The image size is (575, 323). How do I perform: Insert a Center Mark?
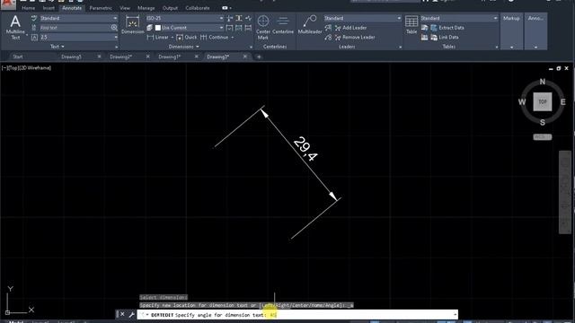(x=263, y=27)
